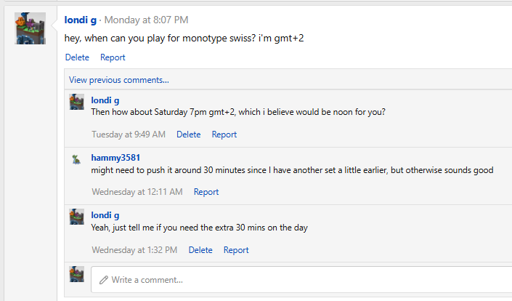This screenshot has width=512, height=301.
Task: Click hammy3581's small avatar icon
Action: (x=76, y=158)
